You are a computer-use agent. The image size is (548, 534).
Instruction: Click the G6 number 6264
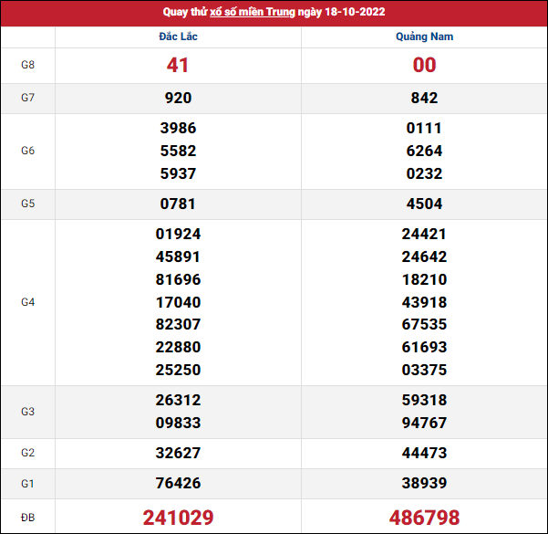[424, 151]
